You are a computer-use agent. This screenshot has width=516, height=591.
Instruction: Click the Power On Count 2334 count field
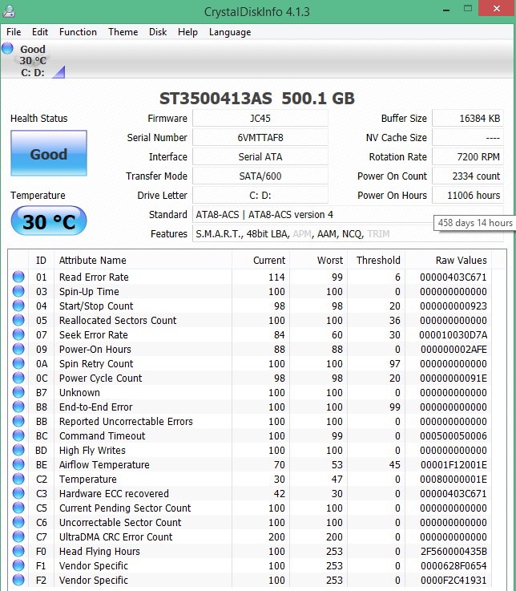pyautogui.click(x=468, y=176)
